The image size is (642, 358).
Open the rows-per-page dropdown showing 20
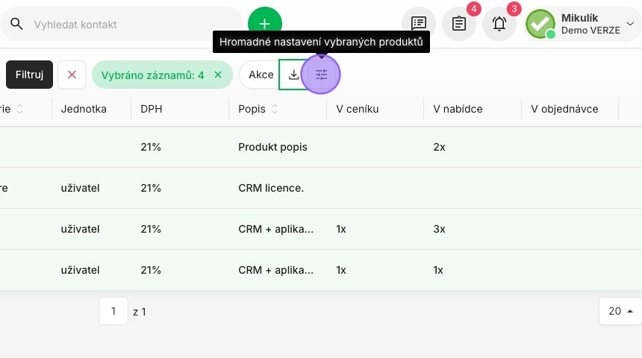click(x=620, y=311)
